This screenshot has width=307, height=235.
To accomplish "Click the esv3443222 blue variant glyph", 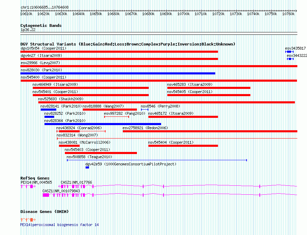I will (290, 59).
